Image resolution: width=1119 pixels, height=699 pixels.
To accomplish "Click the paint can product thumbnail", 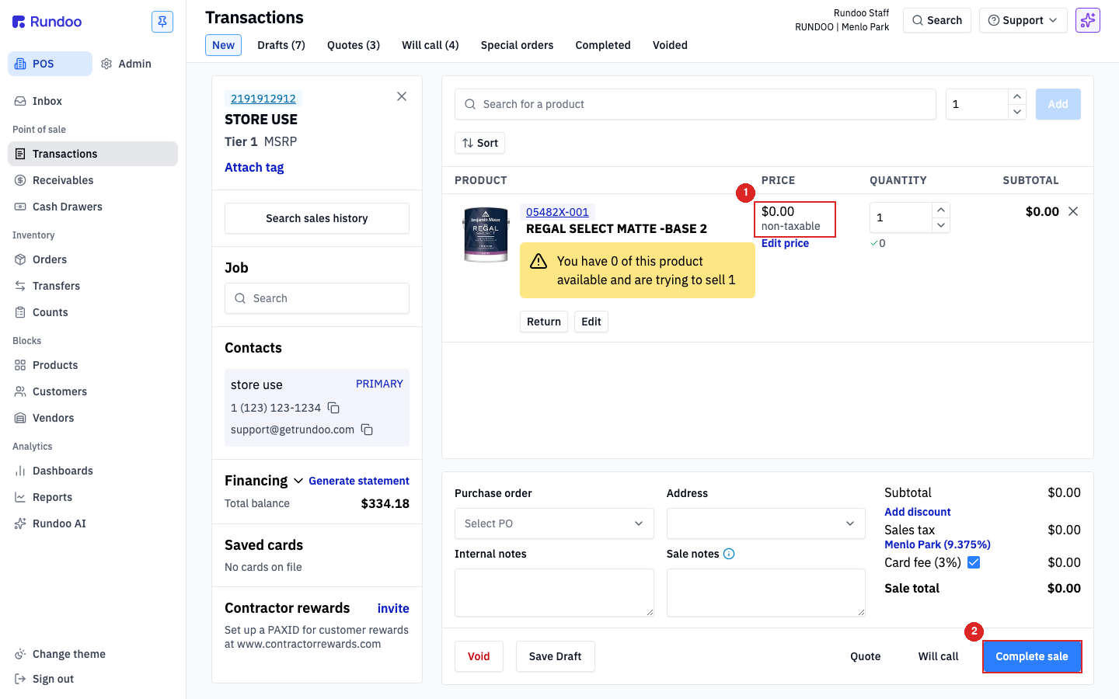I will 486,235.
